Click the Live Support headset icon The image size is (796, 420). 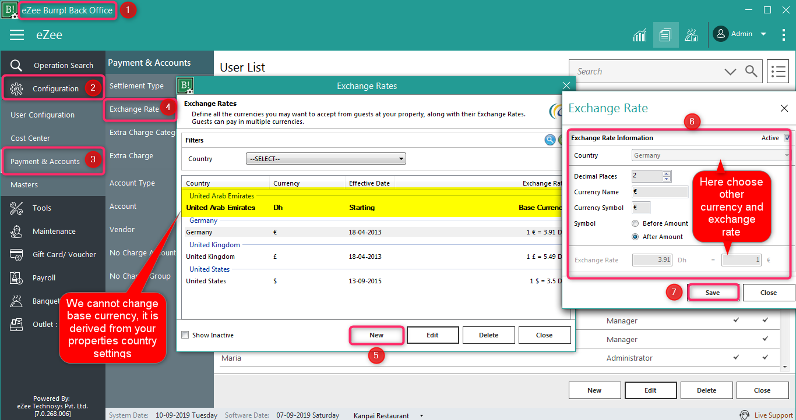click(745, 415)
